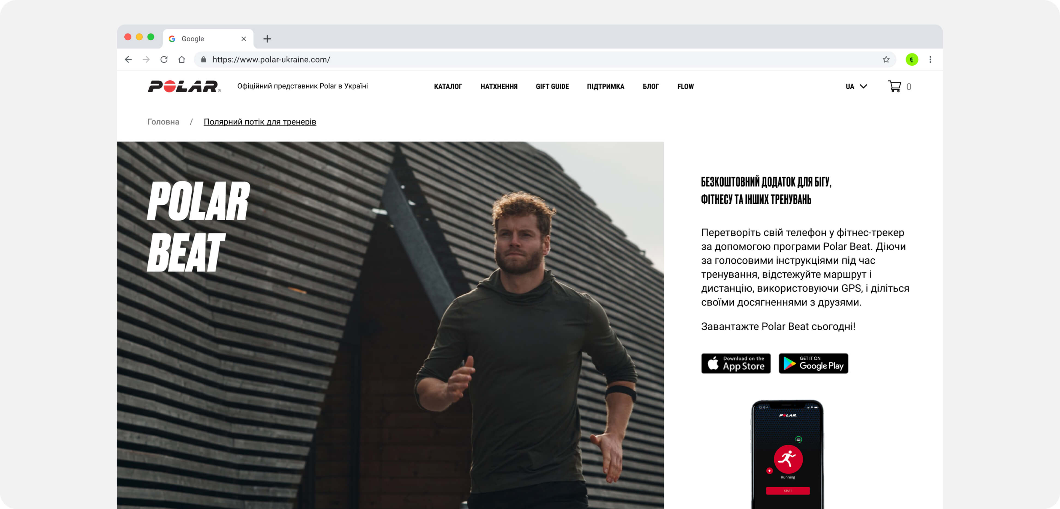Open the shopping cart icon
Image resolution: width=1060 pixels, height=509 pixels.
click(x=894, y=86)
